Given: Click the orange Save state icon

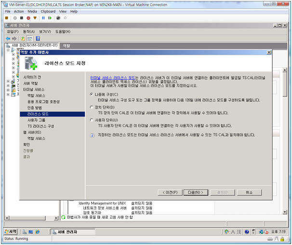Looking at the screenshot, I should click(35, 18).
